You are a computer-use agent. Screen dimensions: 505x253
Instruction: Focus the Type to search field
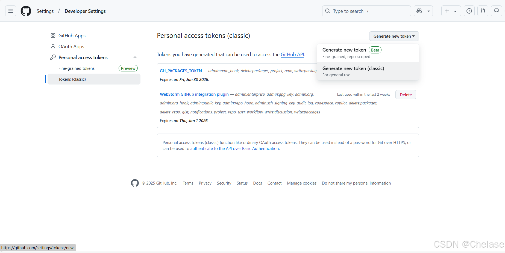coord(366,11)
